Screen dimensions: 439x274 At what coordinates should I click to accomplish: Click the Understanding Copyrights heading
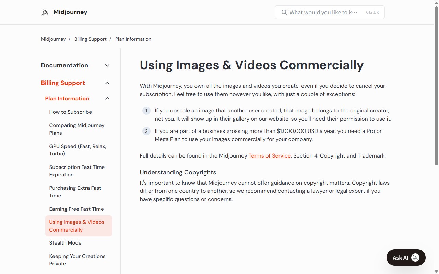pyautogui.click(x=178, y=172)
